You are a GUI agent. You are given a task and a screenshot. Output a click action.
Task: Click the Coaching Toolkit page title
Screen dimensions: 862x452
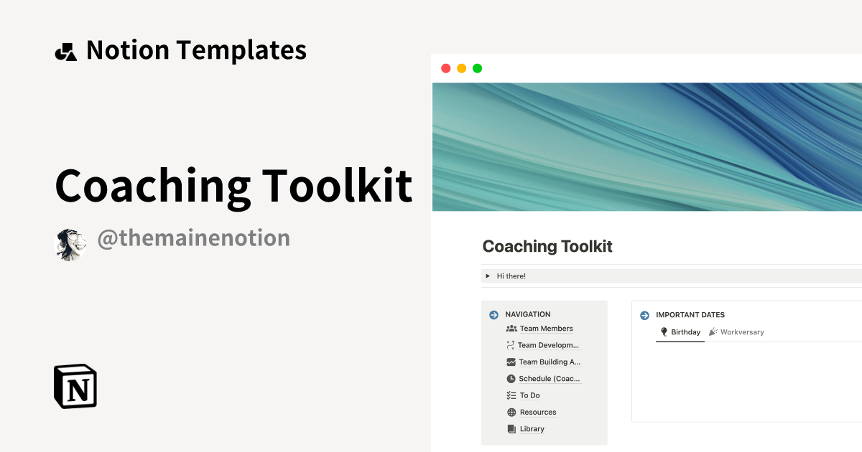click(547, 246)
